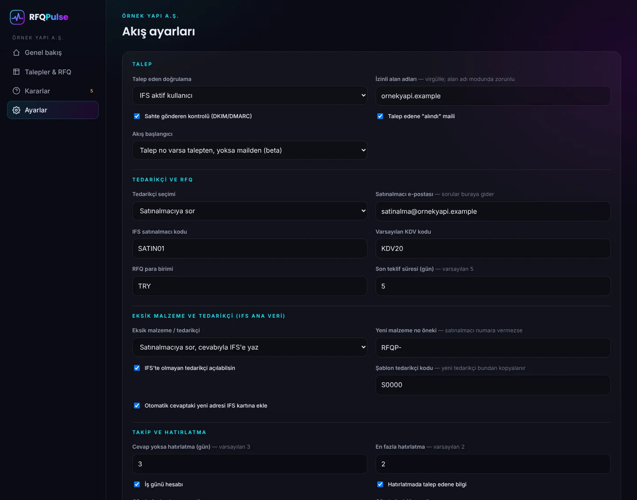Click the TAKİP VE HATIRLATMA section header
The height and width of the screenshot is (500, 637).
point(169,432)
